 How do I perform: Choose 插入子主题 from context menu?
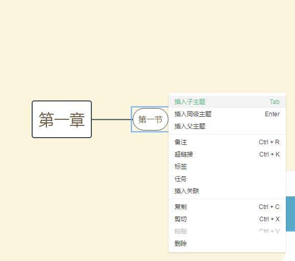[x=227, y=102]
